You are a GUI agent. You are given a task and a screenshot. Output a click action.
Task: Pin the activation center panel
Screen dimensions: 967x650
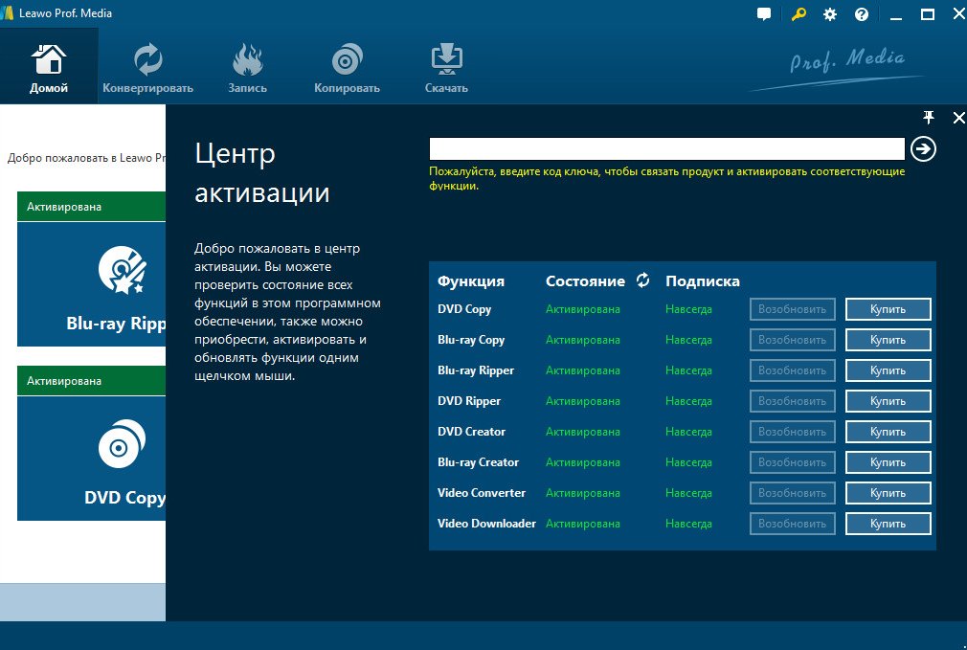928,117
